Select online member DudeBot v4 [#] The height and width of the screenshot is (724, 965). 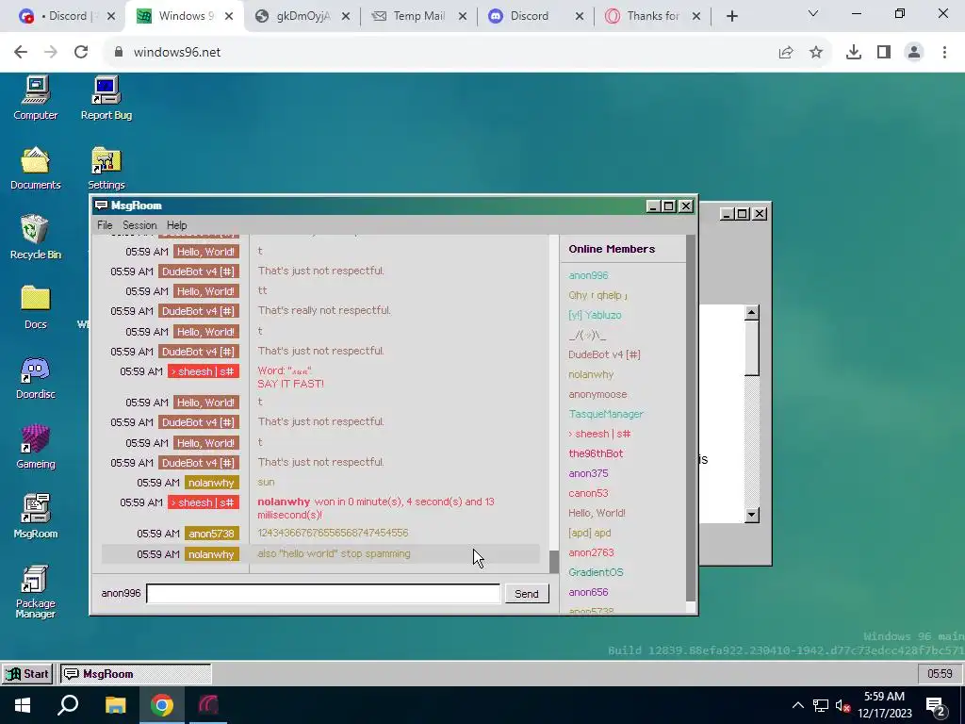coord(604,354)
